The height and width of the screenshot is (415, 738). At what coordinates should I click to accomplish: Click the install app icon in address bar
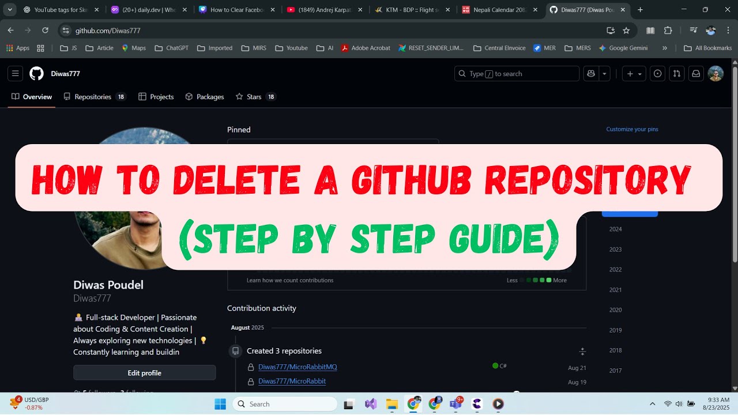point(611,31)
